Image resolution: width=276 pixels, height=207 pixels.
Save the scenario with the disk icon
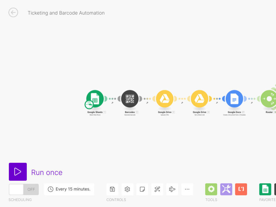pyautogui.click(x=113, y=189)
